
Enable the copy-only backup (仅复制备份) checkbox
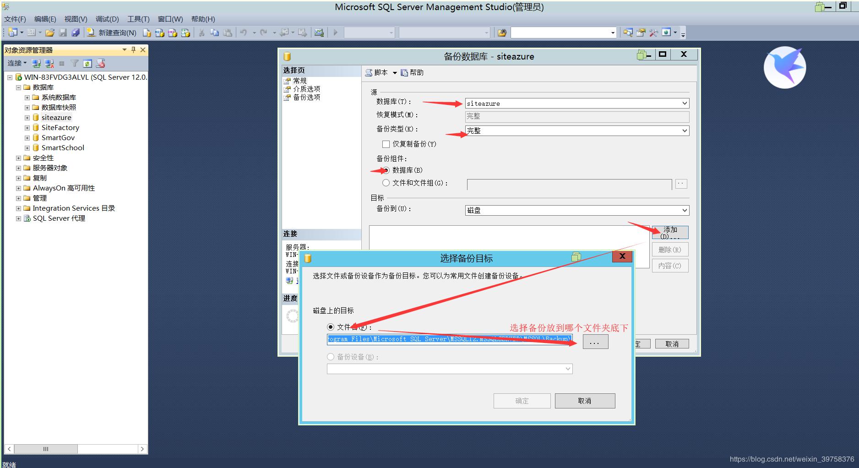(386, 144)
